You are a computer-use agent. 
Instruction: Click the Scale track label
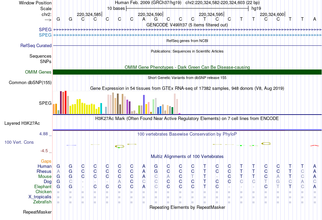coord(46,8)
